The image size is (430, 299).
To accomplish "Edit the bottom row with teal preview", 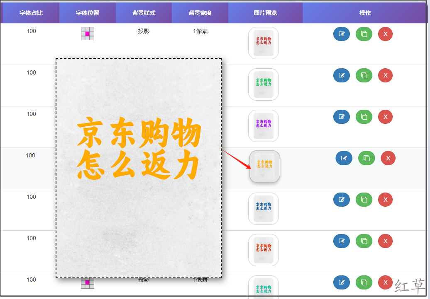I will [342, 282].
